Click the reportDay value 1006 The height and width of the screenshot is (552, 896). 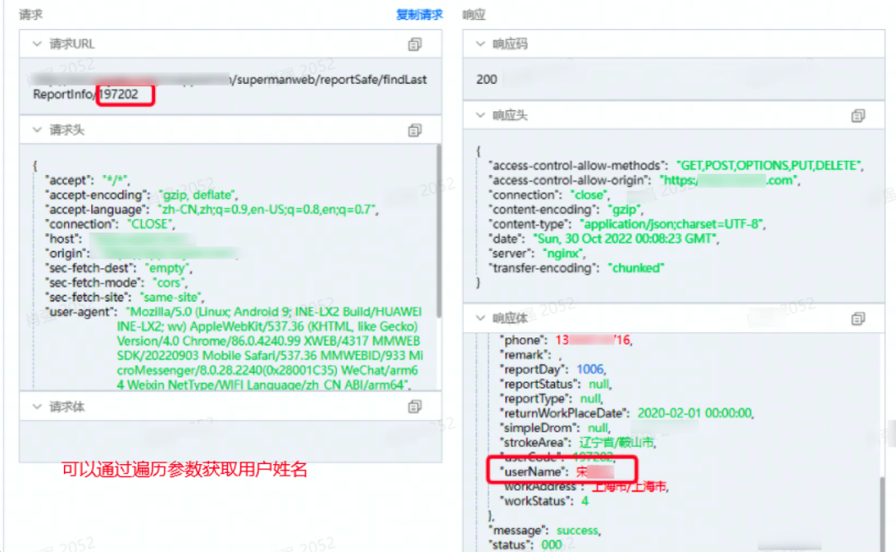coord(591,370)
